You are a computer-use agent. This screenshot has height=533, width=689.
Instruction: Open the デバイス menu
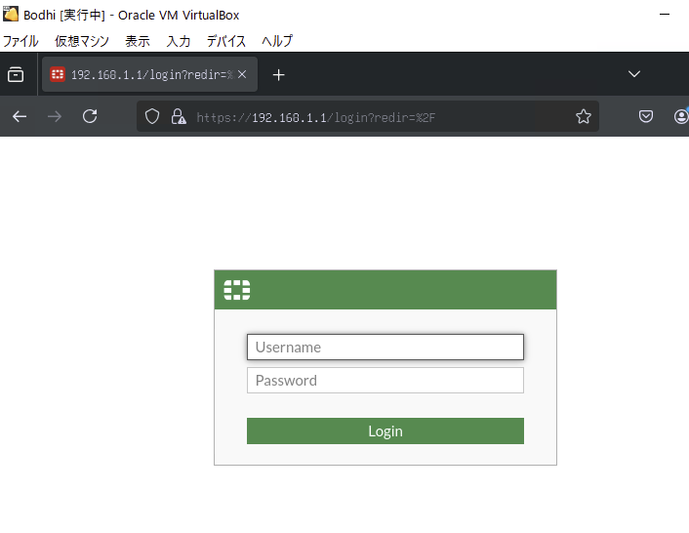click(x=225, y=41)
